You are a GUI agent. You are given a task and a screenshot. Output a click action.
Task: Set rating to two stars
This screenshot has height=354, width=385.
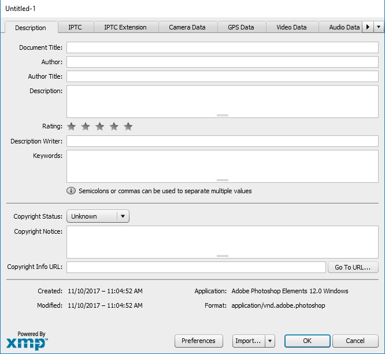86,127
